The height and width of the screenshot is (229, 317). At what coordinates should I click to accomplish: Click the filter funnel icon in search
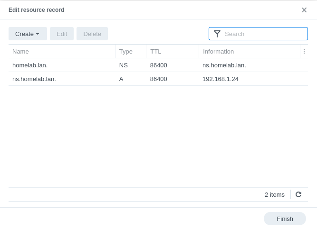point(217,34)
